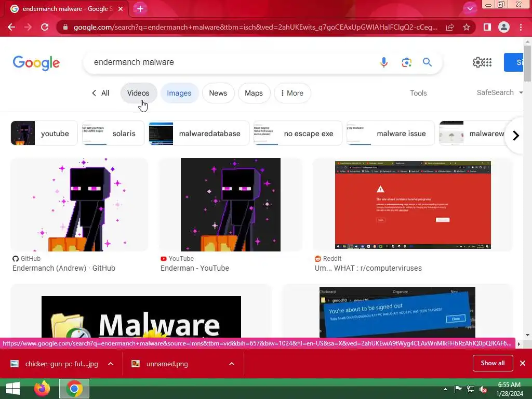Show all downloads
This screenshot has height=399, width=532.
493,363
